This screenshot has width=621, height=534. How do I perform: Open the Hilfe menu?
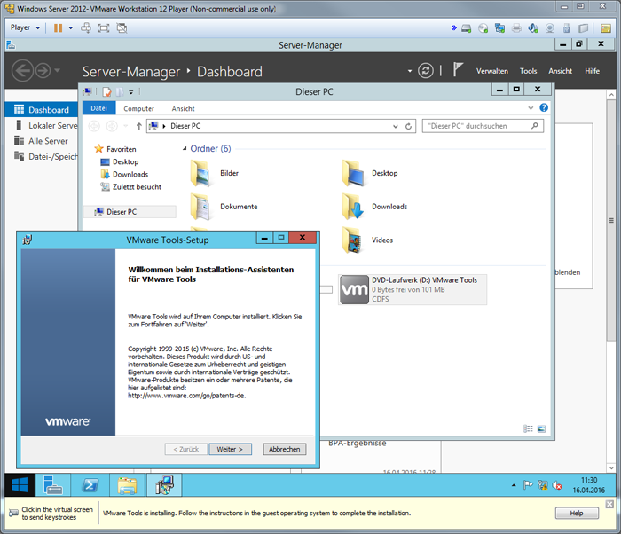(592, 71)
